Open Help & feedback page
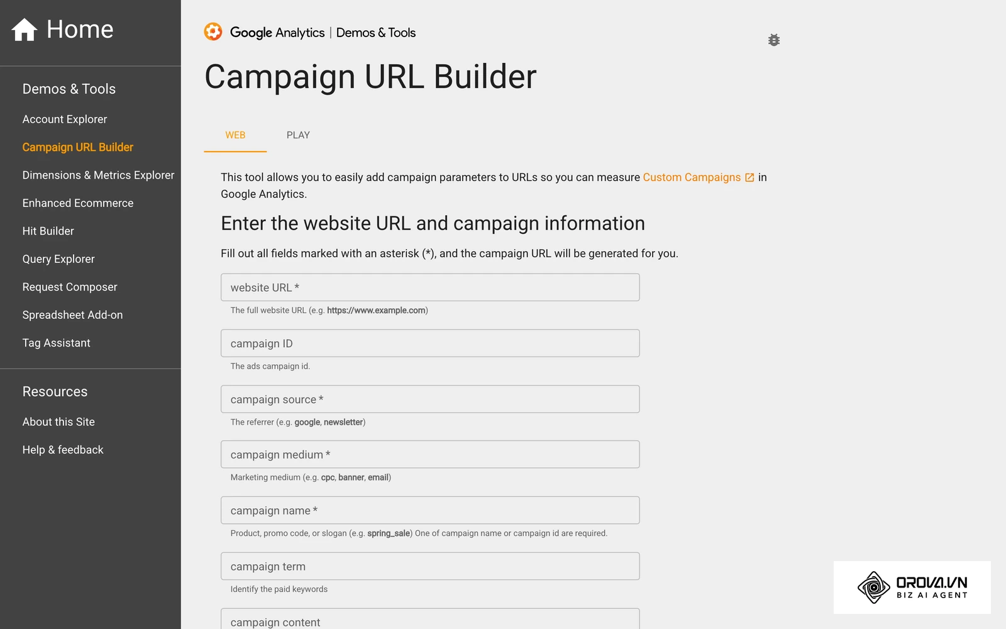 coord(63,450)
